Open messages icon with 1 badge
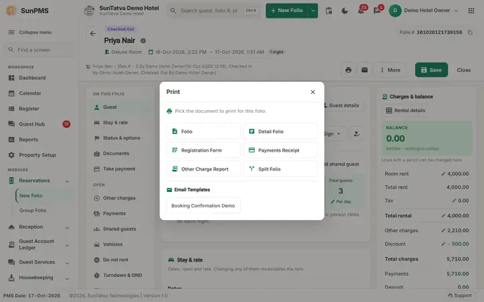The image size is (484, 302). point(377,11)
